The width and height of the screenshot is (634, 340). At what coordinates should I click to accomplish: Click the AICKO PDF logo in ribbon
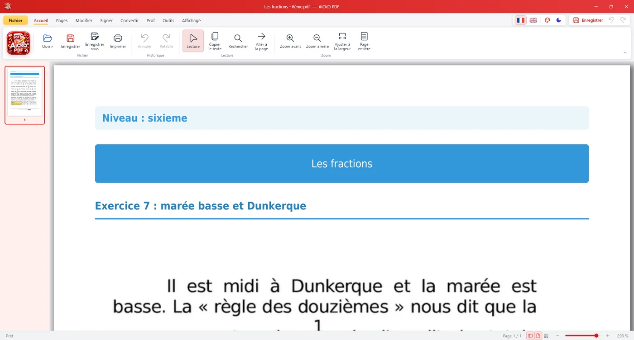(19, 43)
